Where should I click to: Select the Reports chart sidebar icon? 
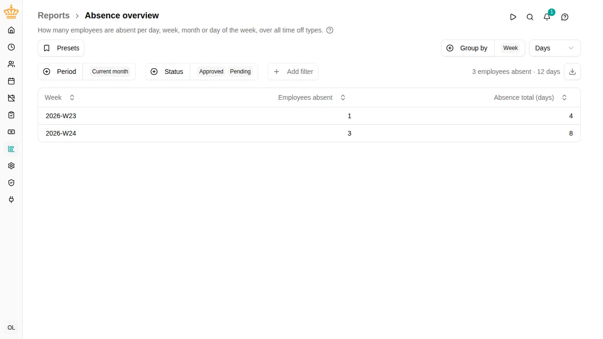click(11, 149)
